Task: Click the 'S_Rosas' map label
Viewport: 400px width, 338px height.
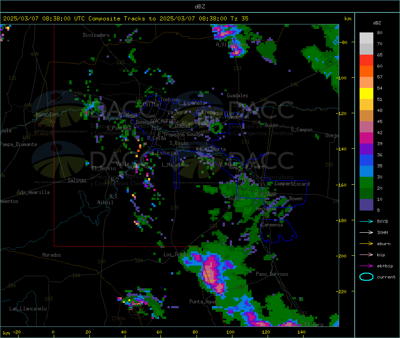Action: [x=179, y=143]
